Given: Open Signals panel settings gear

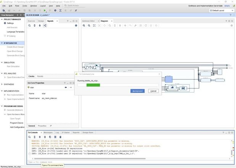Looking at the screenshot, I should [76, 26].
